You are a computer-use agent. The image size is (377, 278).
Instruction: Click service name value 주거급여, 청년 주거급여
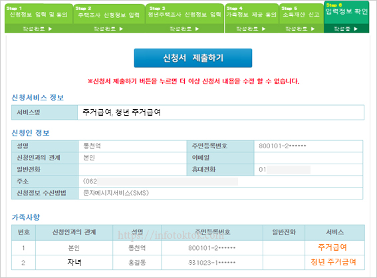[122, 112]
